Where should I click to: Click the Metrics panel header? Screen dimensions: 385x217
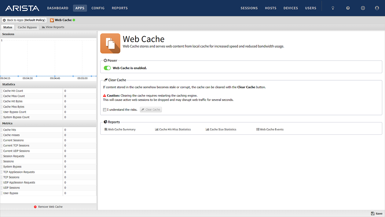[x=48, y=123]
